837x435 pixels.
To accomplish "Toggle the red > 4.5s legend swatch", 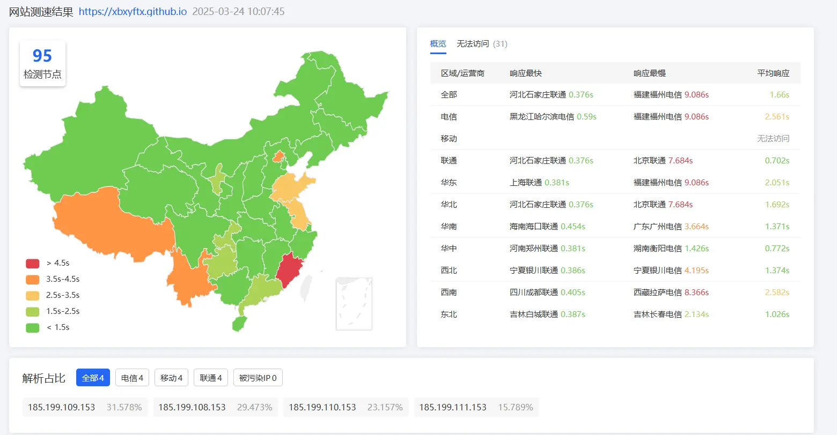I will pyautogui.click(x=33, y=263).
